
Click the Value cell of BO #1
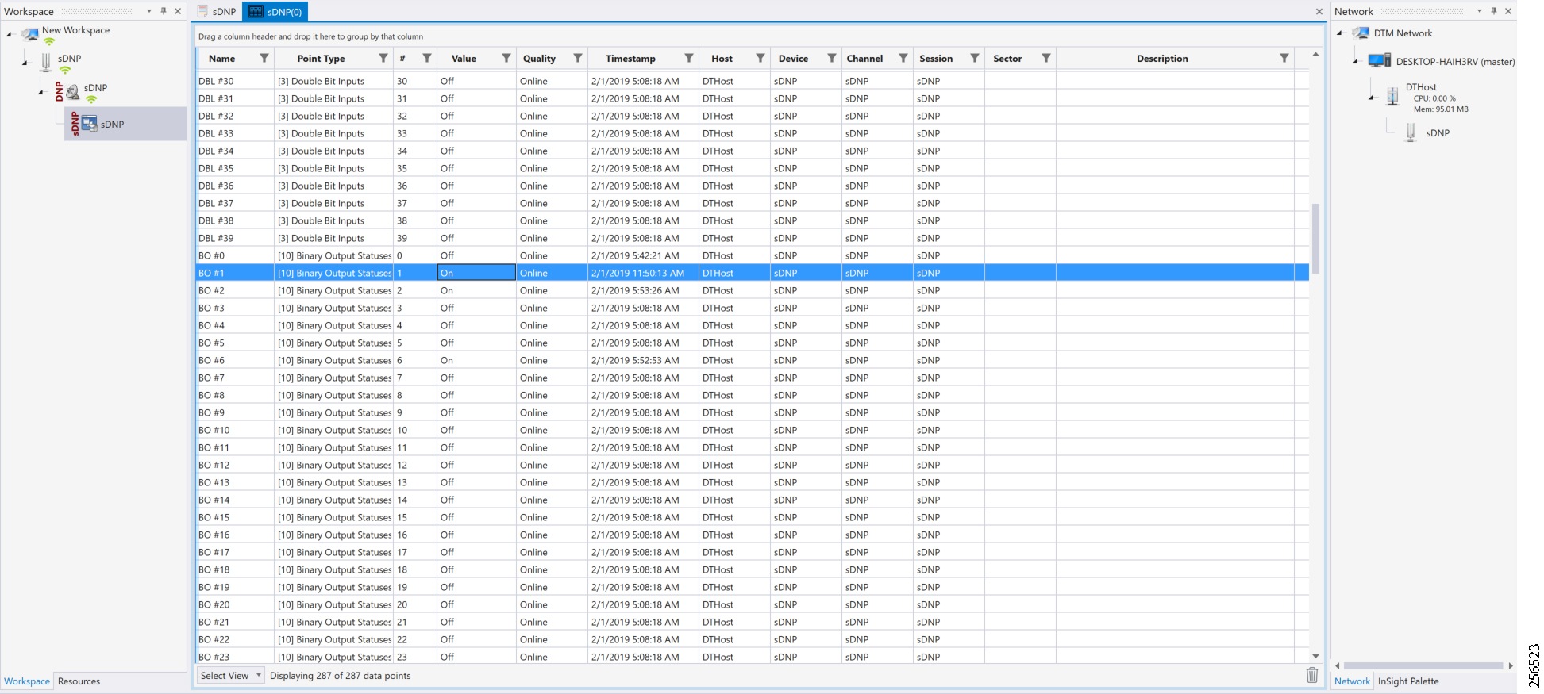pos(476,273)
